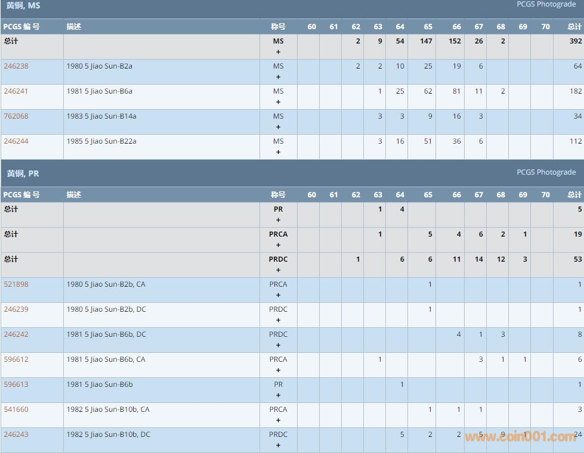Click the 总计 column header in PR table

pyautogui.click(x=574, y=195)
